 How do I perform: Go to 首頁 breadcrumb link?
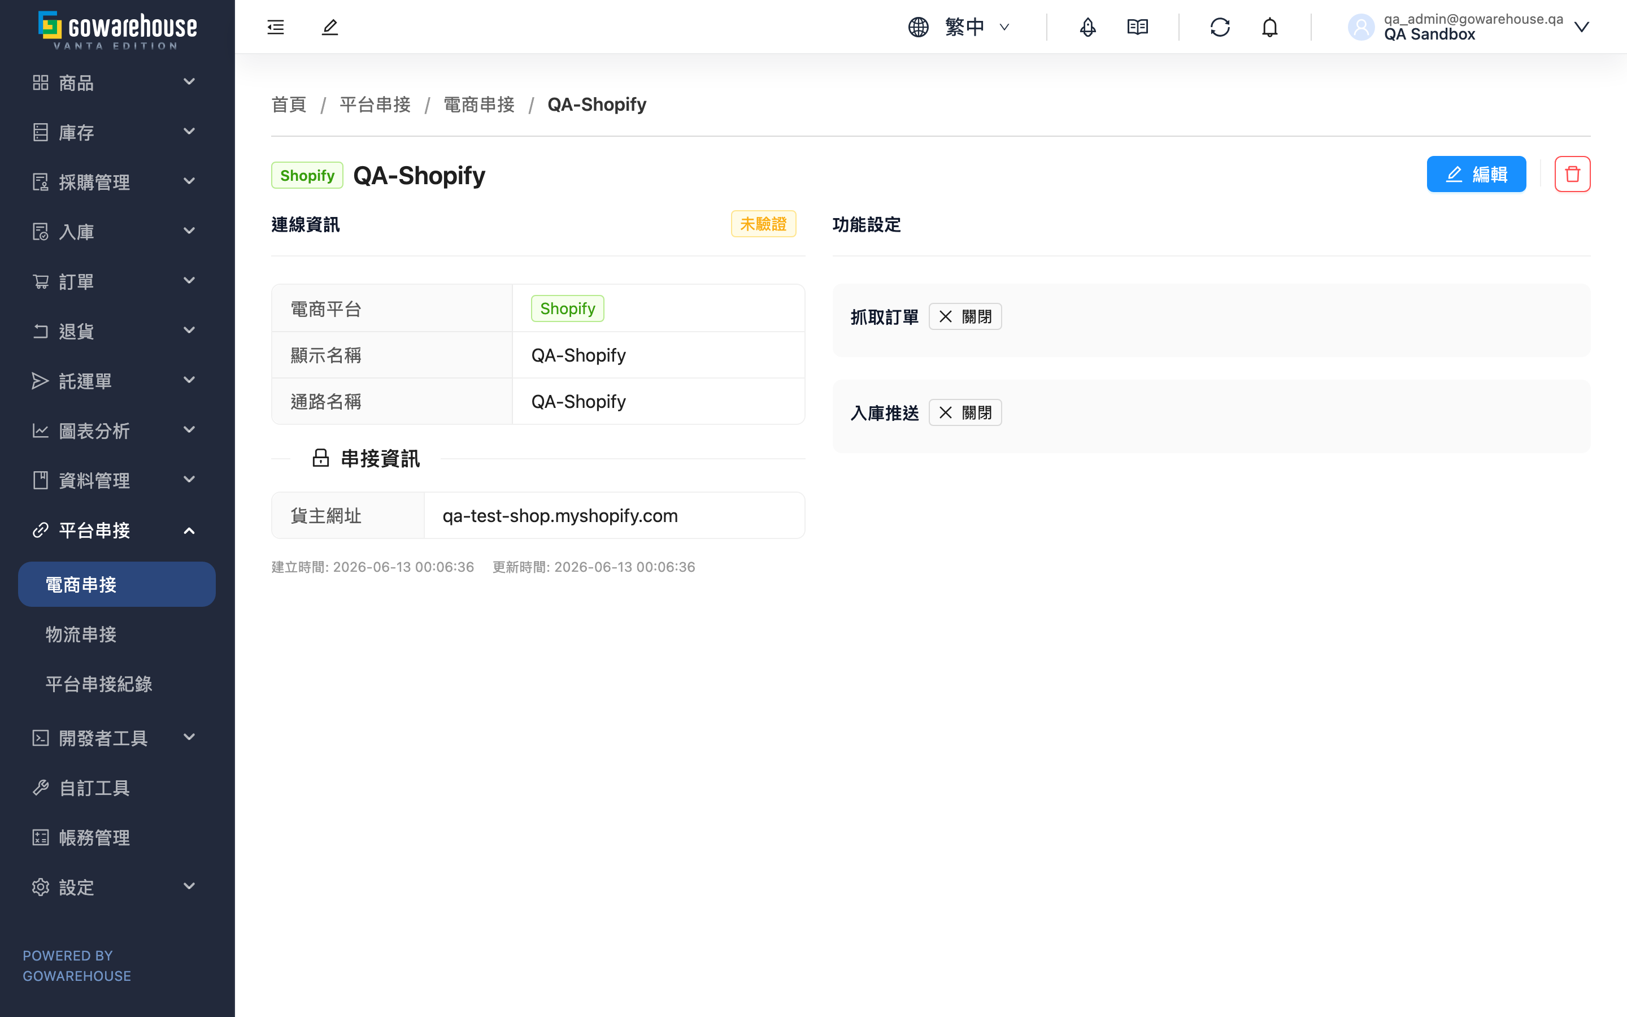point(289,105)
